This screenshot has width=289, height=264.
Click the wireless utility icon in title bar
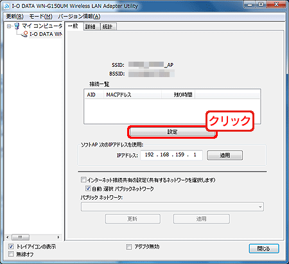7,6
